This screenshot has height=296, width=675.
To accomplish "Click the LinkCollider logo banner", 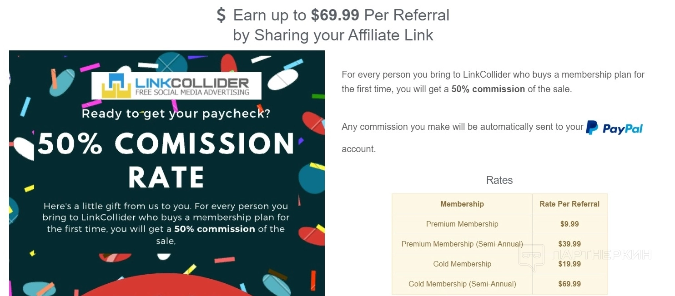I will tap(176, 86).
